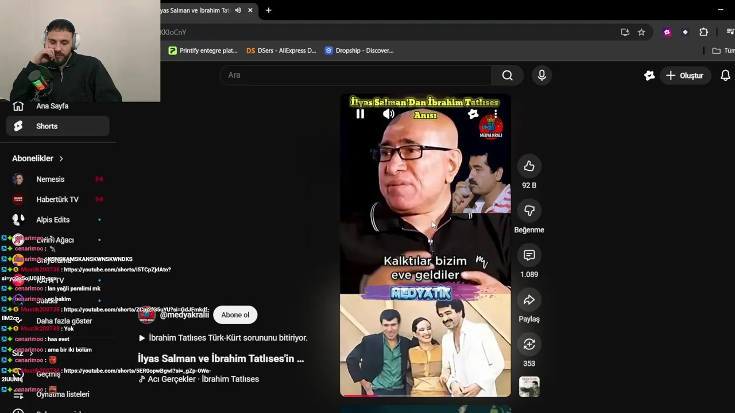Viewport: 735px width, 413px height.
Task: Open Alpis Edits subscription
Action: coord(57,220)
